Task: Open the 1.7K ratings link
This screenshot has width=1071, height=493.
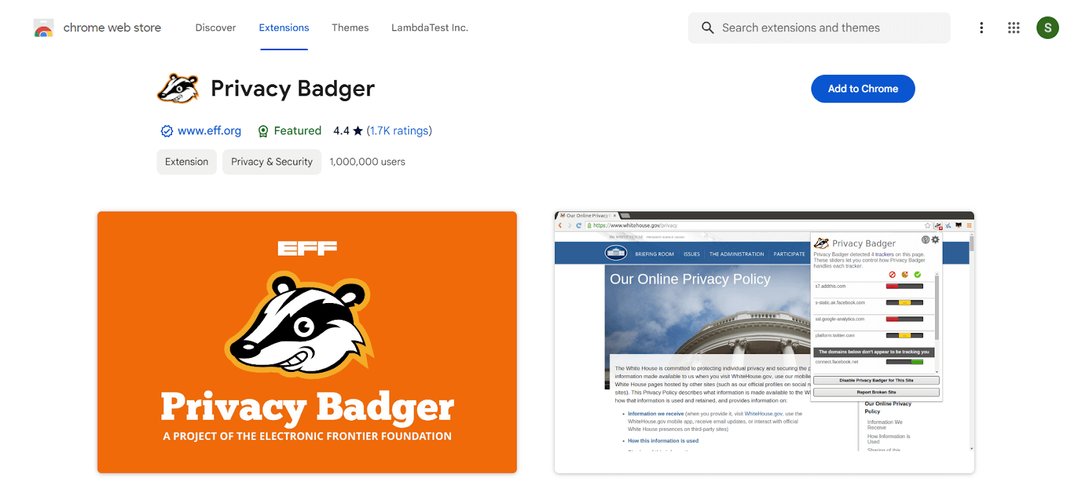Action: (399, 130)
